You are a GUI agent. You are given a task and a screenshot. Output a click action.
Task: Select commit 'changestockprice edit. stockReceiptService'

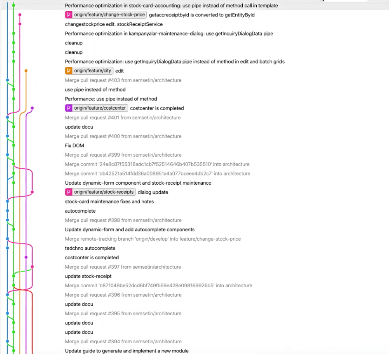114,24
